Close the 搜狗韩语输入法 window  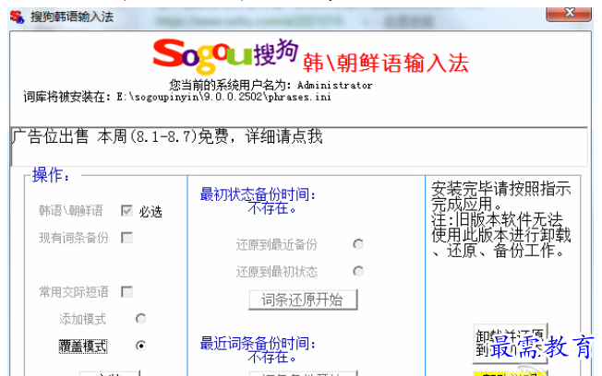tap(569, 14)
